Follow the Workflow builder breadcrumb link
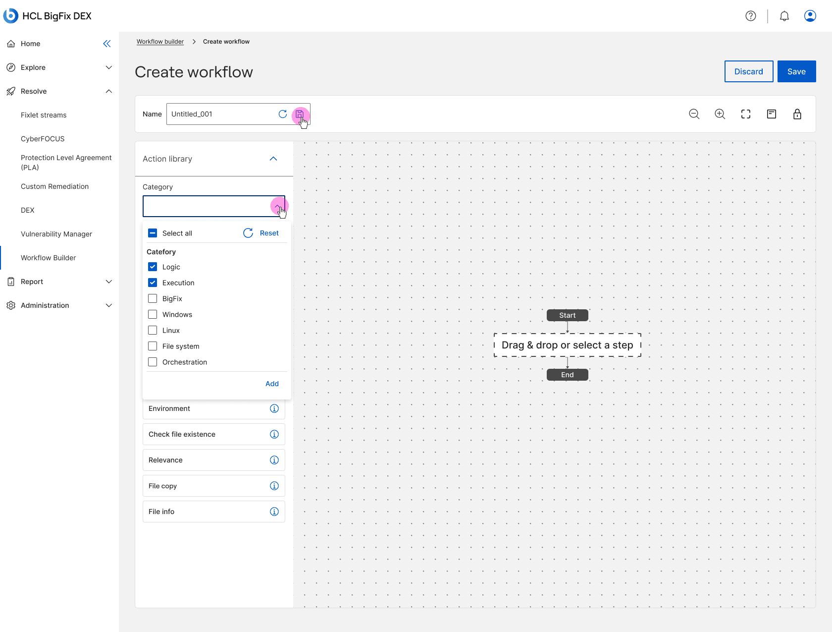This screenshot has width=832, height=632. pos(160,42)
